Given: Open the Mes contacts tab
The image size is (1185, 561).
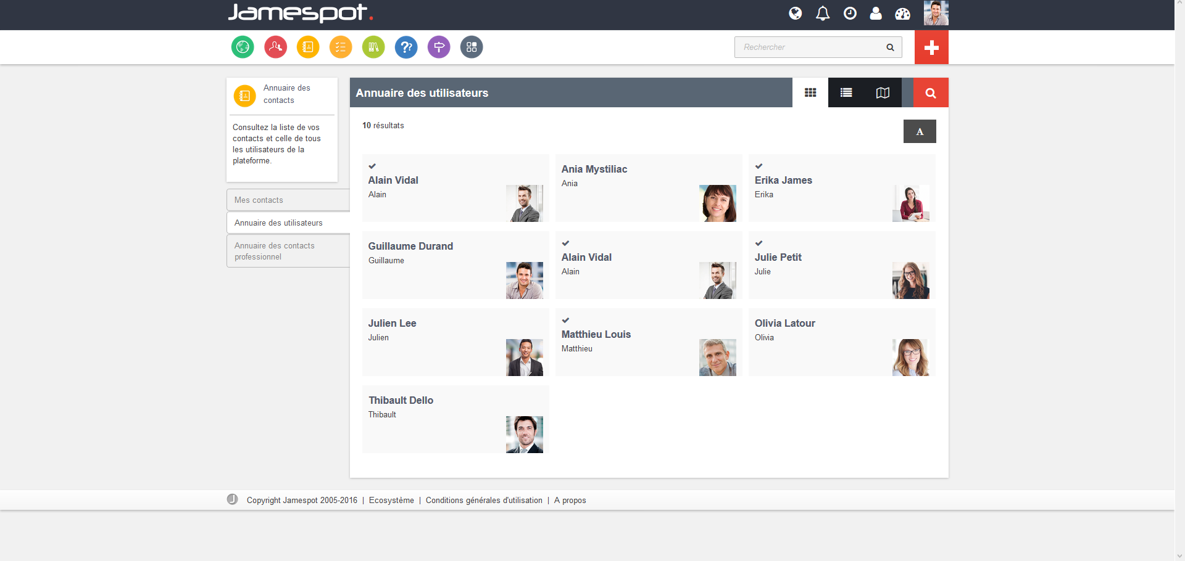Looking at the screenshot, I should click(288, 200).
